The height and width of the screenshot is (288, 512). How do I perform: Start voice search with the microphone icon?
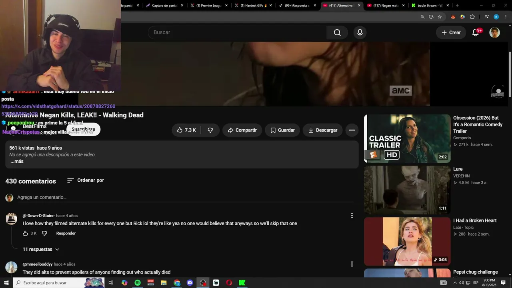point(360,32)
